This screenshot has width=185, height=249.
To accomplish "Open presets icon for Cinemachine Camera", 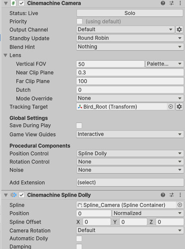I will pyautogui.click(x=172, y=3).
